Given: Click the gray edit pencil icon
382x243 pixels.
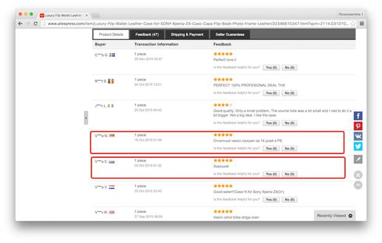Looking at the screenshot, I should [x=358, y=160].
